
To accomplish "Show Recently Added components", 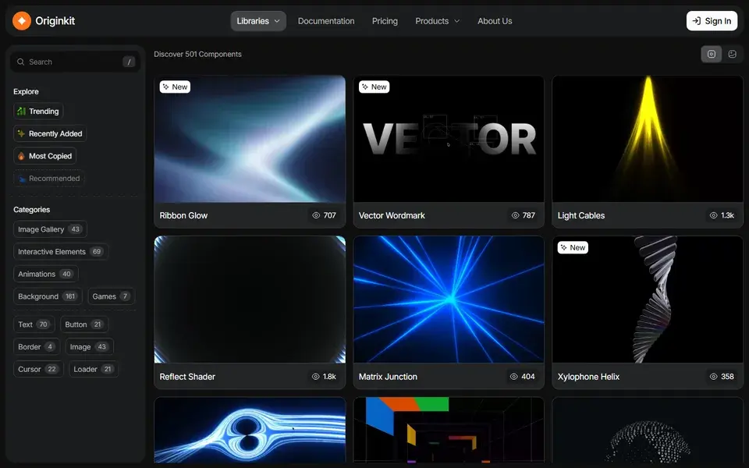I will click(50, 133).
